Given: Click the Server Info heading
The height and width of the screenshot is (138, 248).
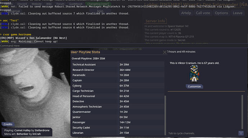Looking at the screenshot, I should pyautogui.click(x=155, y=21).
